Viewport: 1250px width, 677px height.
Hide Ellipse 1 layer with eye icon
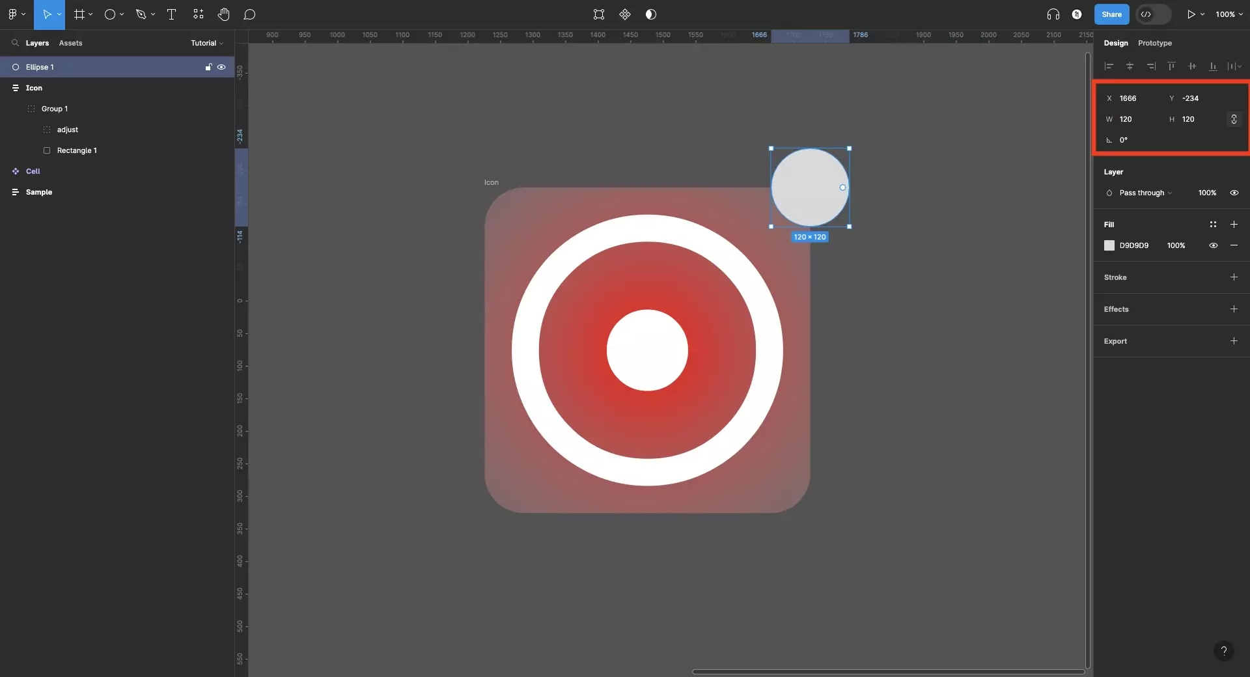(x=221, y=67)
